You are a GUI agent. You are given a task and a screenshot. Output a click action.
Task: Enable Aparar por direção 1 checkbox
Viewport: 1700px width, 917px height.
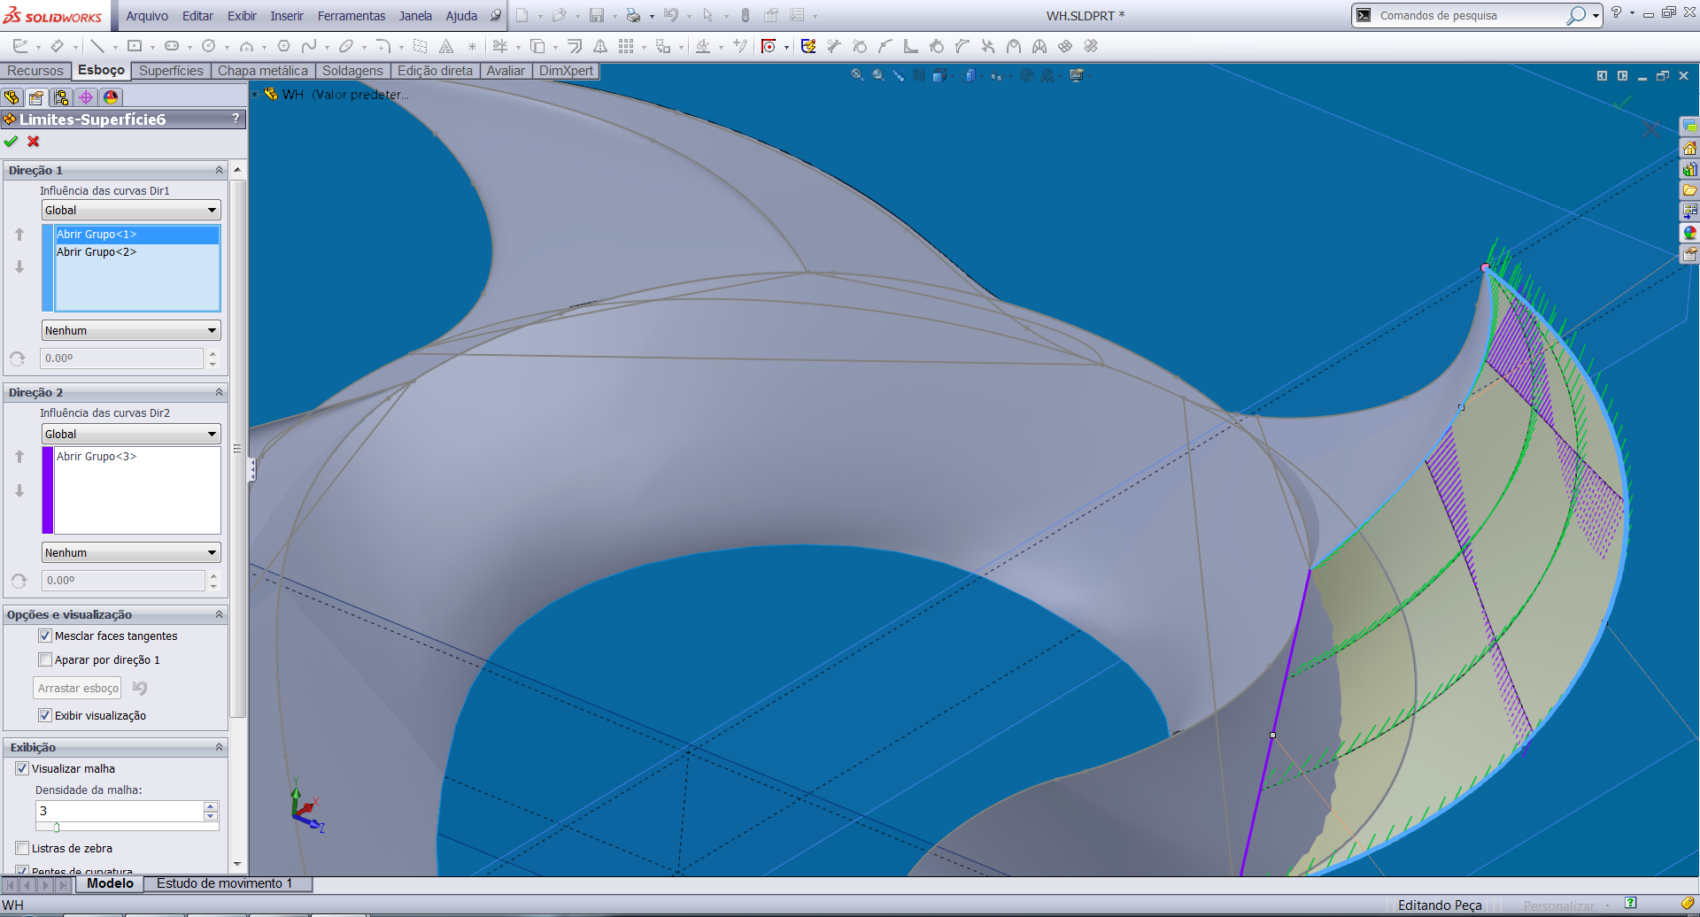click(45, 659)
